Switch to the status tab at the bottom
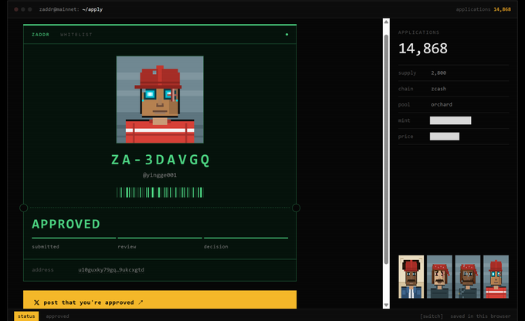Image resolution: width=525 pixels, height=321 pixels. (x=26, y=316)
